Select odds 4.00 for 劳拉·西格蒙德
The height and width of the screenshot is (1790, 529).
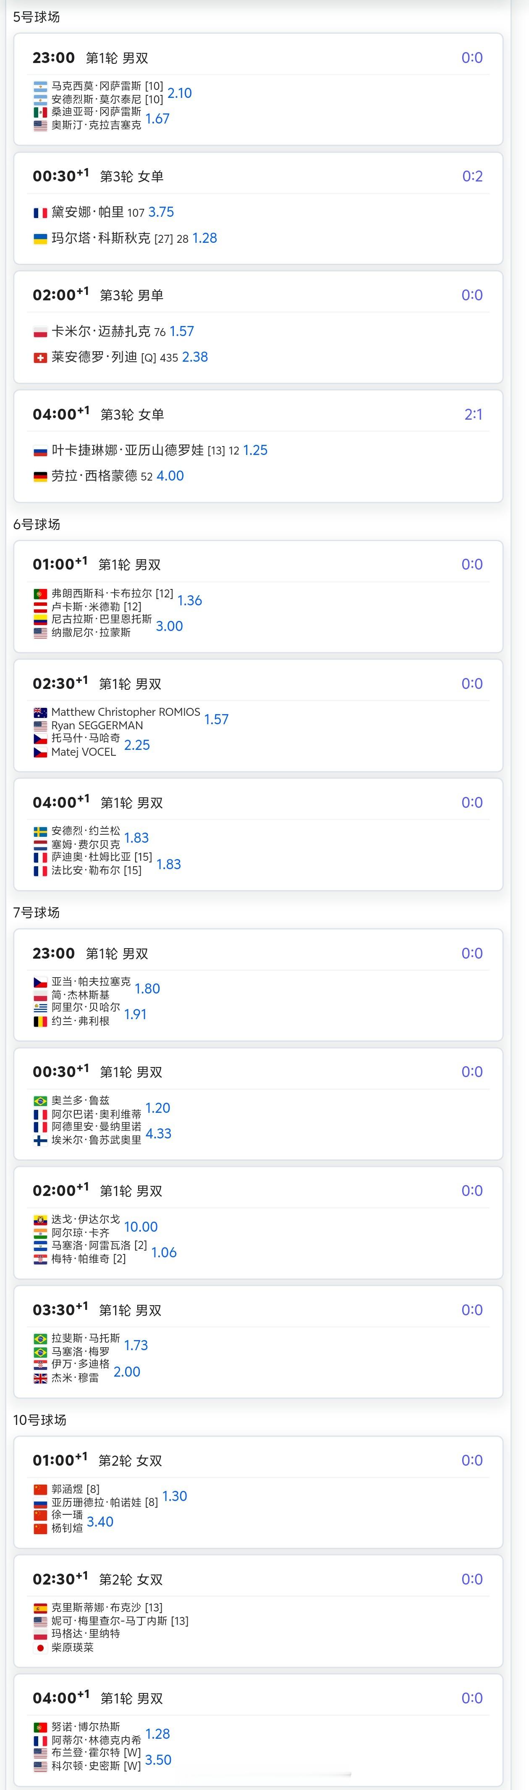pos(170,476)
